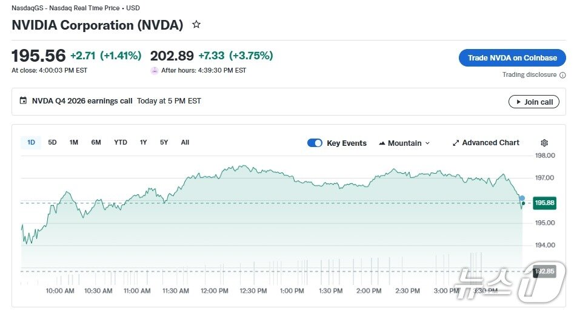This screenshot has width=574, height=311.
Task: Show the 6M chart range
Action: coord(96,142)
